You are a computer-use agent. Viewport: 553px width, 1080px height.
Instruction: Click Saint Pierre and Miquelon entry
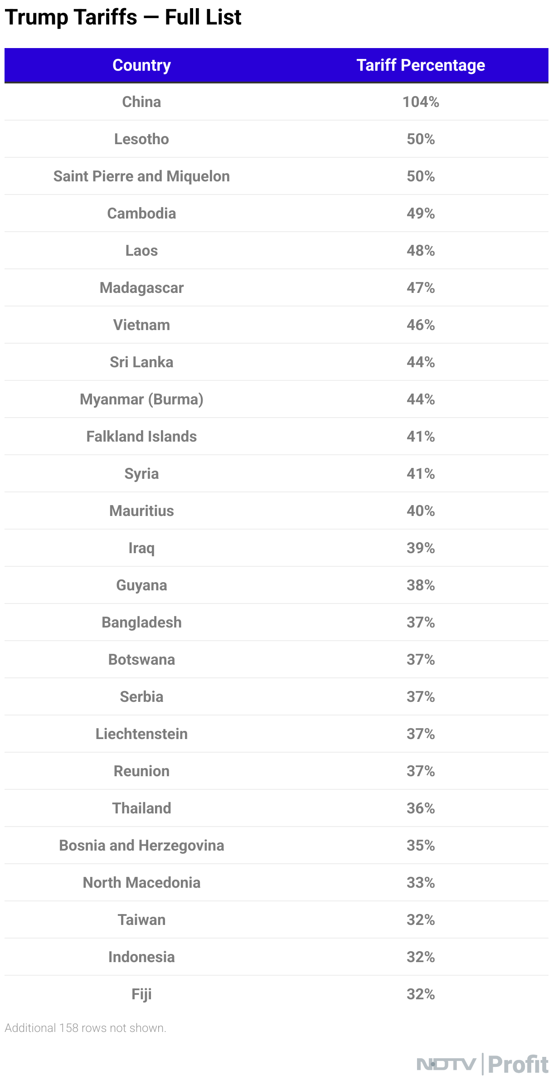[x=141, y=176]
